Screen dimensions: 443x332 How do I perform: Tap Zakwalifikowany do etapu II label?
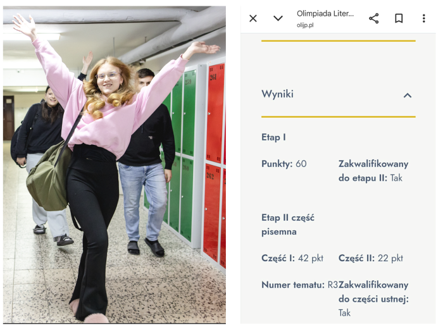pyautogui.click(x=373, y=171)
